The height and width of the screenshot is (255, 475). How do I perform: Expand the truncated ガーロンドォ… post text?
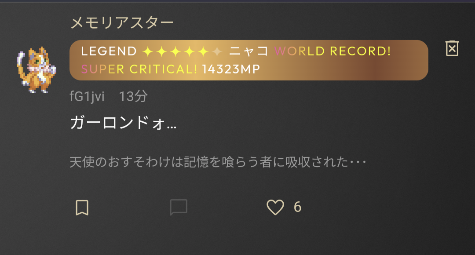click(x=123, y=123)
